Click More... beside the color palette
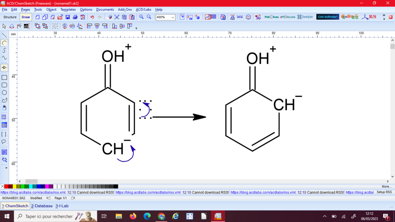Viewport: 395px width, 222px height. pos(386,186)
